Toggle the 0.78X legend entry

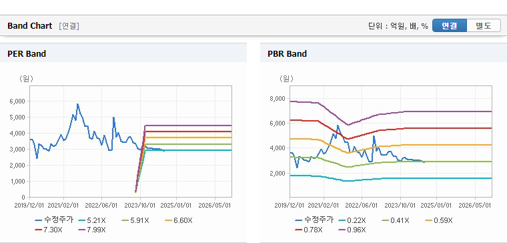pyautogui.click(x=308, y=230)
